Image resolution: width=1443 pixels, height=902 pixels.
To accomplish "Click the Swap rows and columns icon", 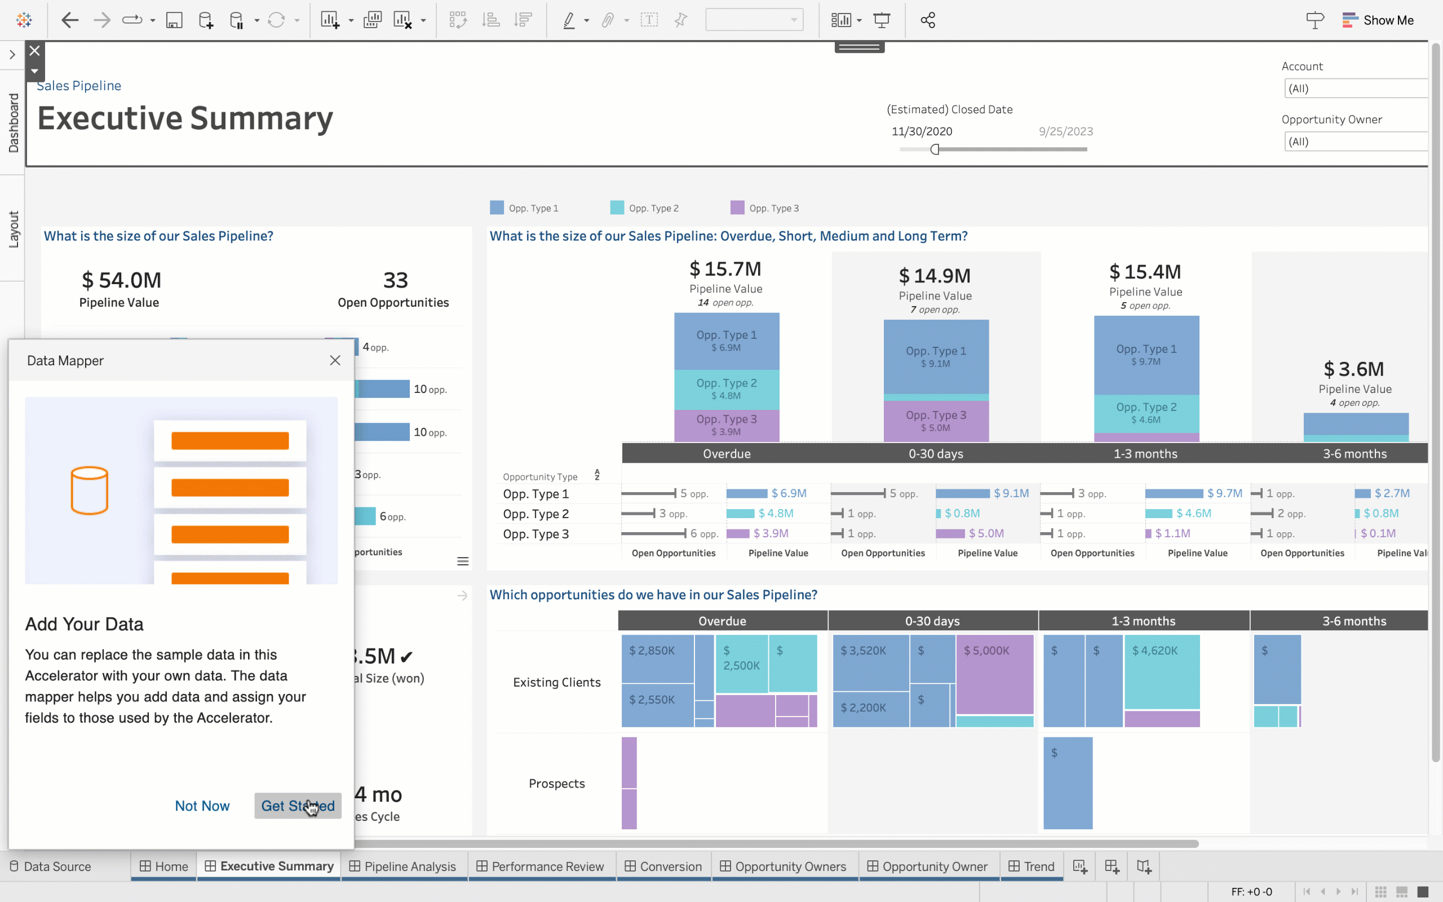I will click(x=457, y=20).
